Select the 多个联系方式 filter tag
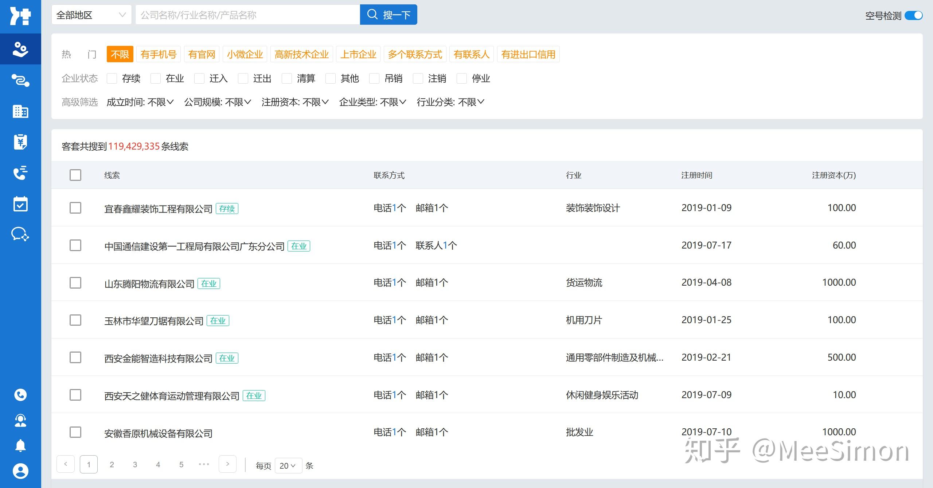 (x=415, y=54)
